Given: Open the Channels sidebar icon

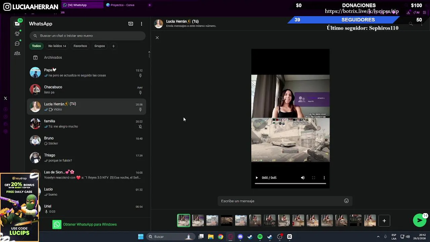Looking at the screenshot, I should 17,43.
